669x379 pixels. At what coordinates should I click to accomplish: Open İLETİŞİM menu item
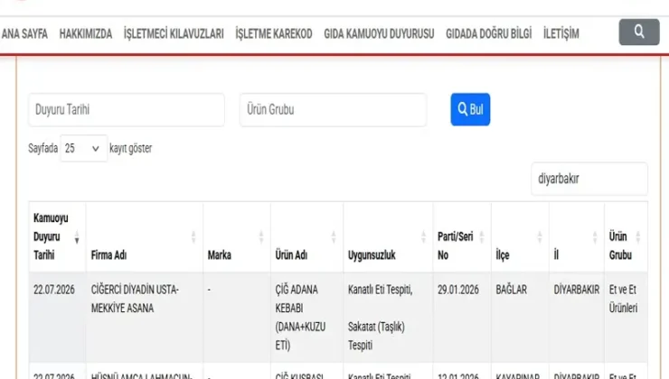561,33
